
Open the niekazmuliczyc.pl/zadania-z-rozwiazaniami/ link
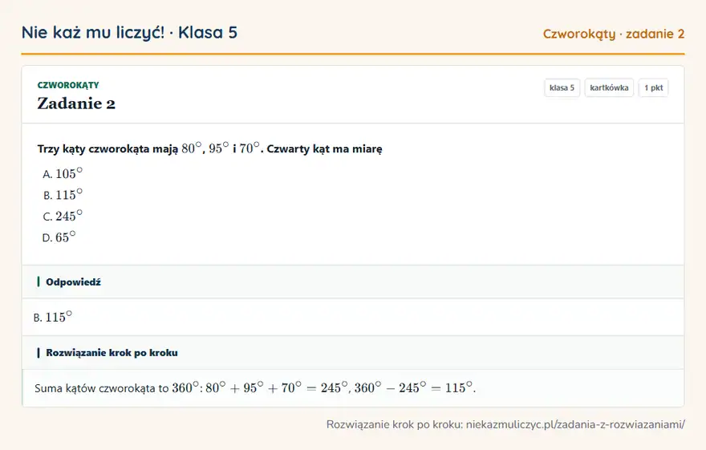(x=575, y=424)
